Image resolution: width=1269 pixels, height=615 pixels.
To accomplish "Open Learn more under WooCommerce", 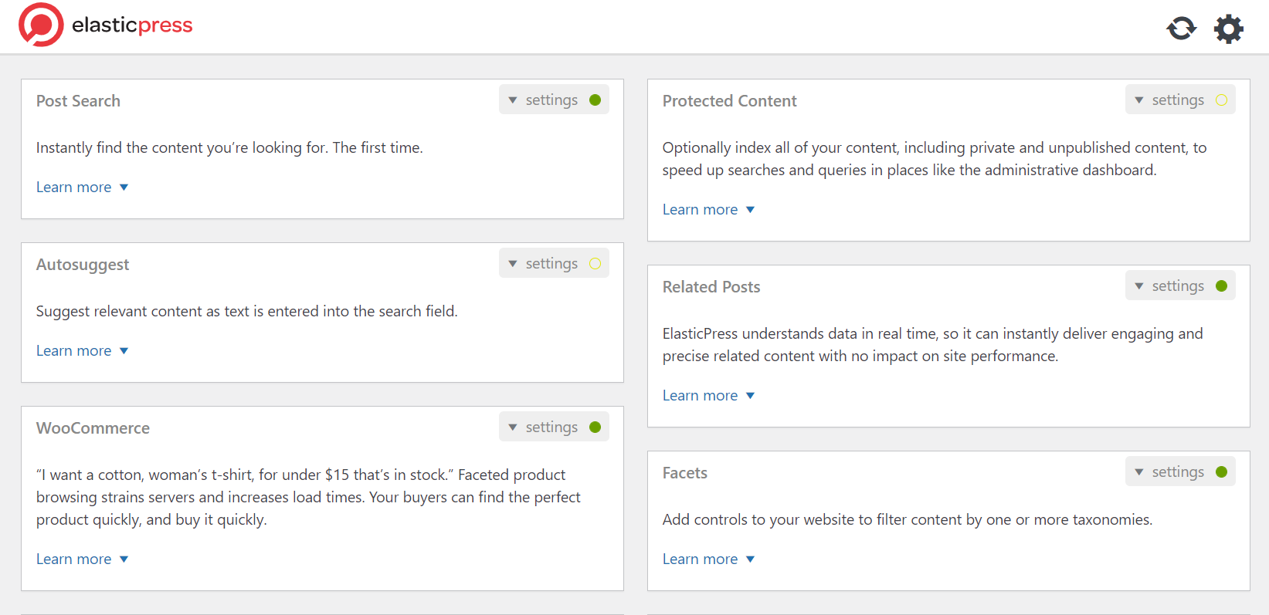I will pyautogui.click(x=82, y=559).
